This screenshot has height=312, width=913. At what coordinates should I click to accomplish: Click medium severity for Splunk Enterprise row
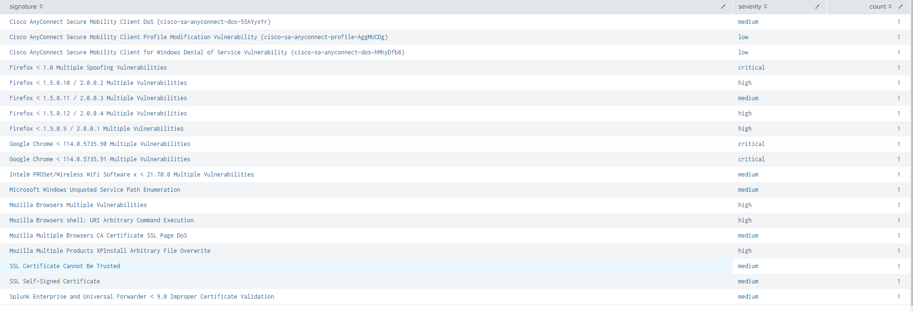pos(748,297)
